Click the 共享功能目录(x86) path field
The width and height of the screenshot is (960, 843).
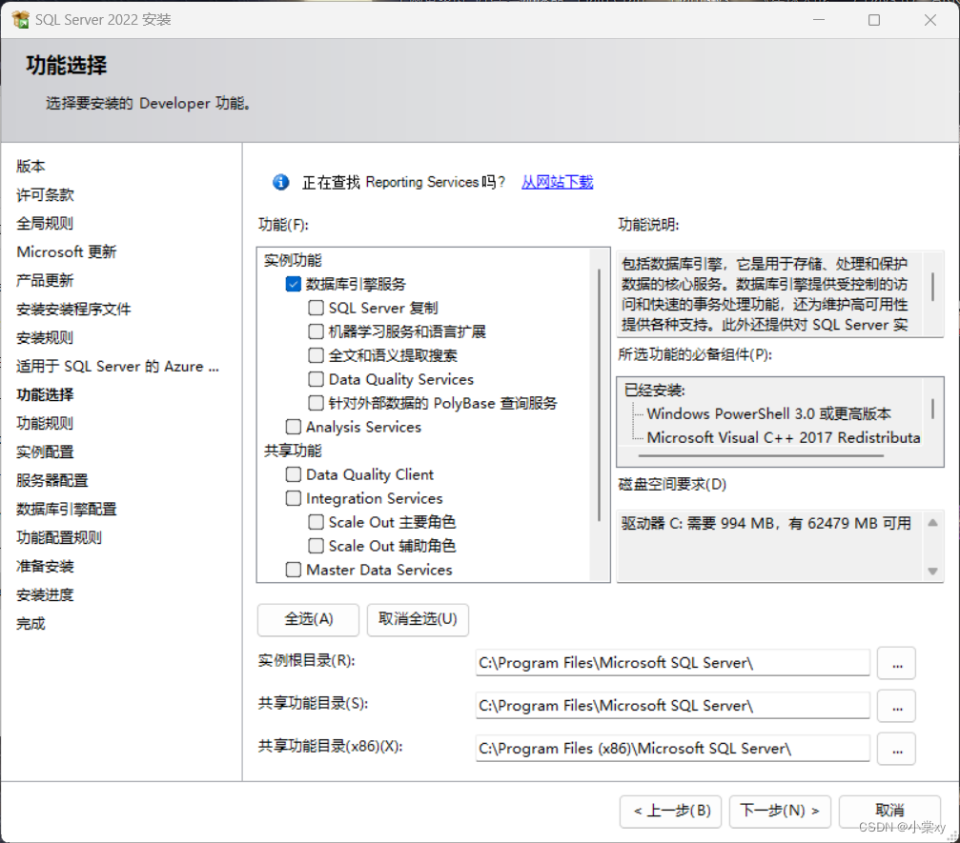[672, 749]
